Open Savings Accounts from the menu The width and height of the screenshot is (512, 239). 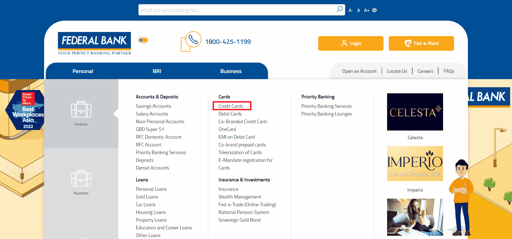[153, 106]
